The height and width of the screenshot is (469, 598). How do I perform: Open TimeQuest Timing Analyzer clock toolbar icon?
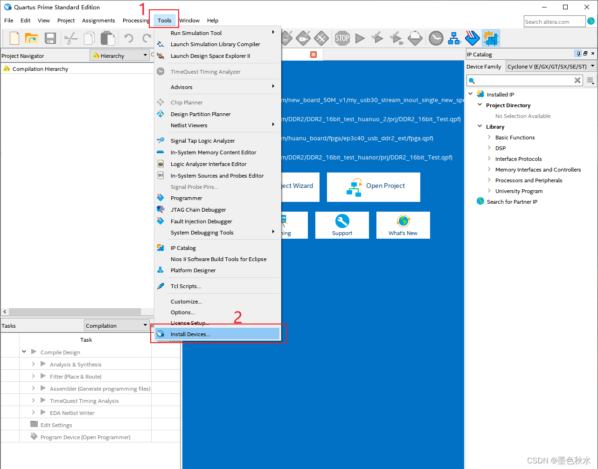click(x=436, y=38)
